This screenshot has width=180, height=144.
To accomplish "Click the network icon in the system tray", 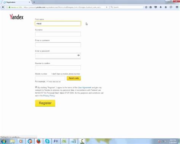I will (163, 141).
